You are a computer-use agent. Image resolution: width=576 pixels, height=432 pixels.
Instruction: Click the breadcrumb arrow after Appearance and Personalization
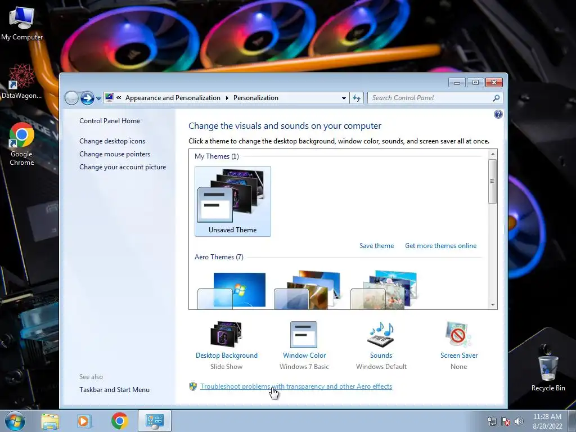coord(227,98)
